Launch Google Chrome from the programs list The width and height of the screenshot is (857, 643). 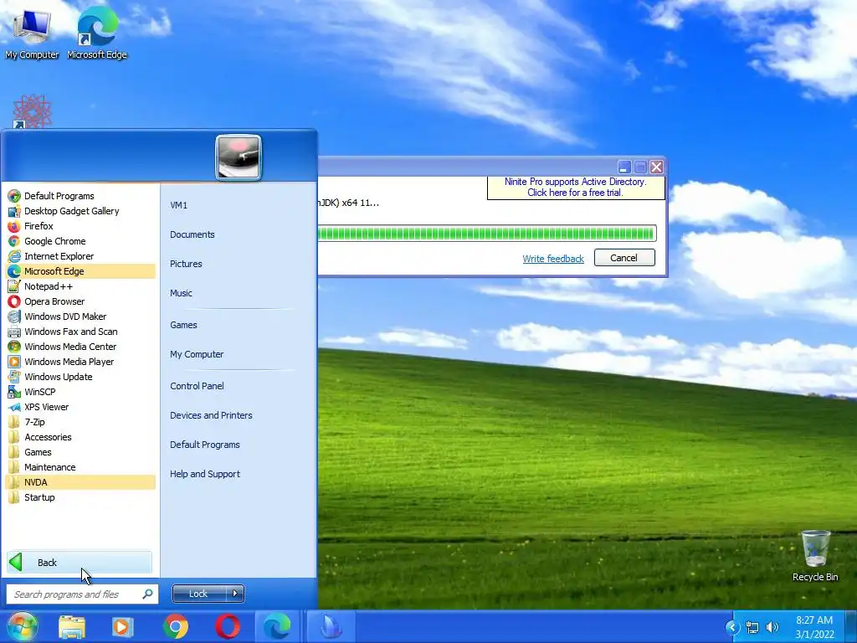[x=80, y=241]
